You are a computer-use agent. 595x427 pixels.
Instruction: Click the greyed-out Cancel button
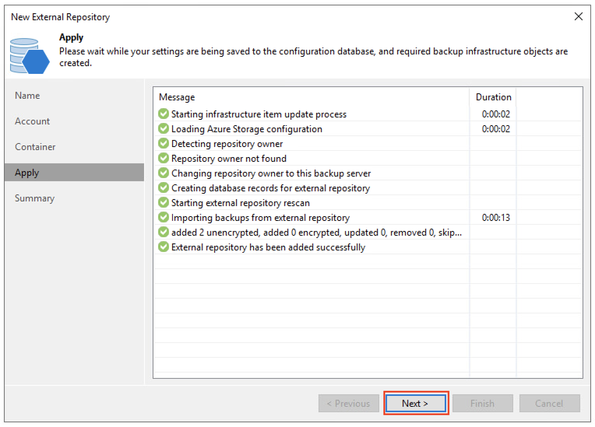click(549, 403)
